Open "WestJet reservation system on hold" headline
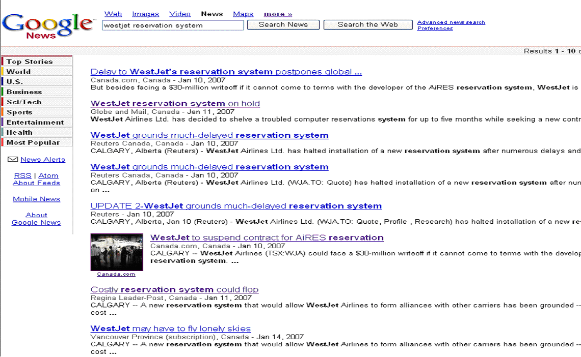The height and width of the screenshot is (357, 581). click(x=175, y=103)
